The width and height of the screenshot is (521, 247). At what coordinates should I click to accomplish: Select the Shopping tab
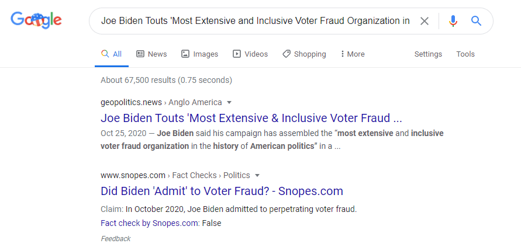coord(304,54)
